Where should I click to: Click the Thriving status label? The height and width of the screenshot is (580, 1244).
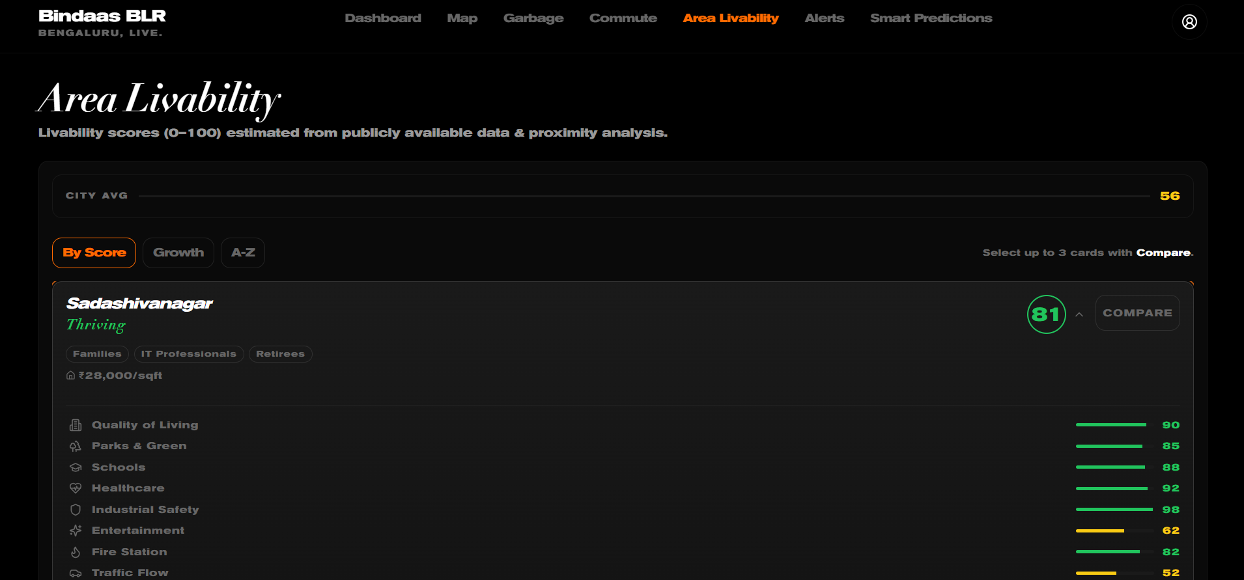coord(96,325)
